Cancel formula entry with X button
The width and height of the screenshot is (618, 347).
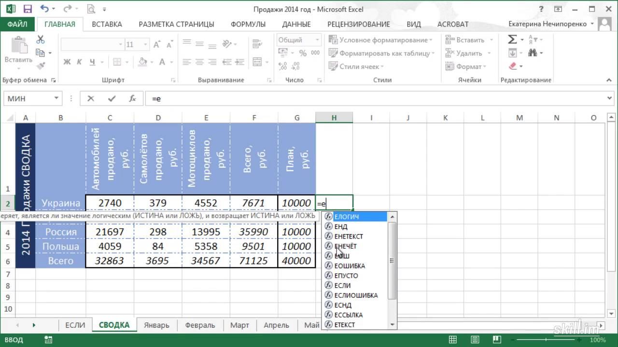click(90, 98)
